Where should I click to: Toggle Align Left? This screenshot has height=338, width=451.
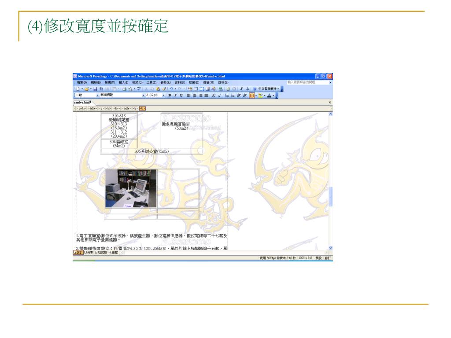pyautogui.click(x=189, y=95)
